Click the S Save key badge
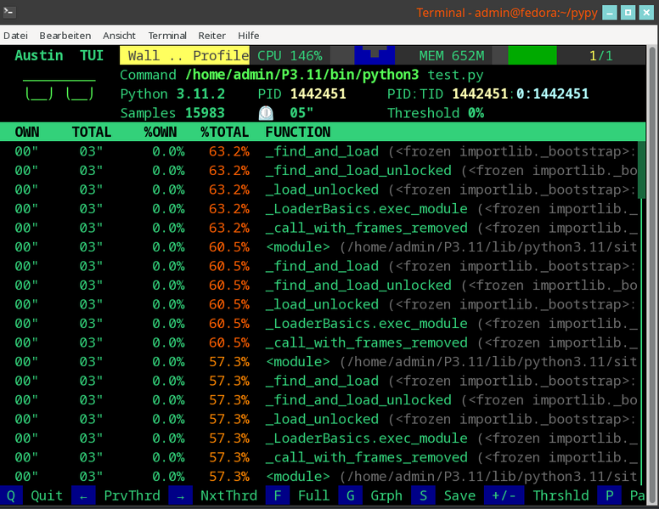Viewport: 659px width, 509px height. (422, 495)
